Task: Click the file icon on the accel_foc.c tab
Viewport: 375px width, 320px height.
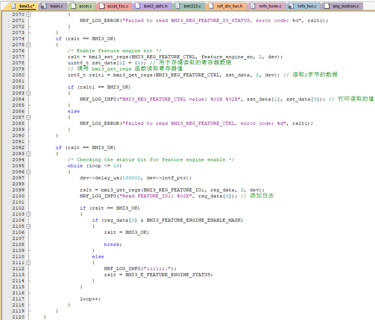Action: pos(102,6)
